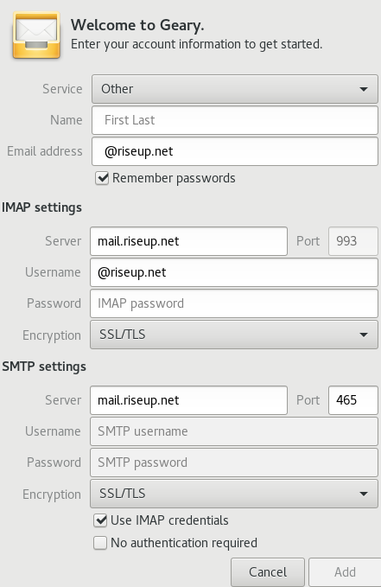Click the SMTP password field
Viewport: 381px width, 587px height.
234,463
